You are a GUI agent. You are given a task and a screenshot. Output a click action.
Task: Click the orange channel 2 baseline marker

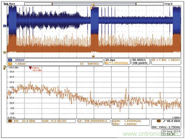point(5,52)
